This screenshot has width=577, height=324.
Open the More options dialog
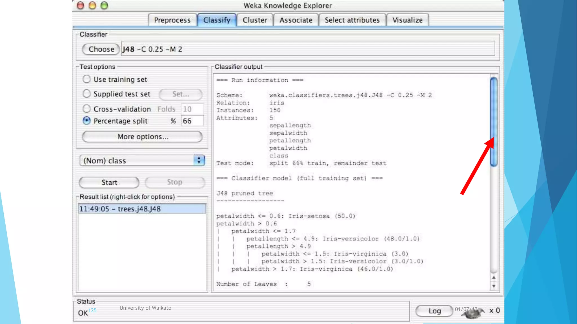142,137
